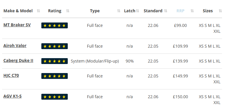227x109 pixels.
Task: Click sort arrows beside Type header
Action: 119,11
